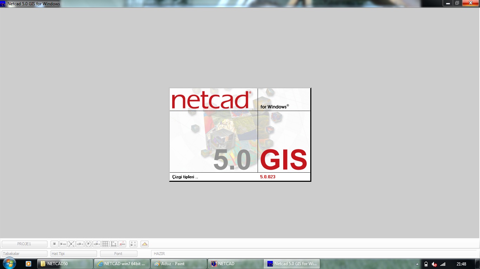Screen dimensions: 480x269
Task: Click the HAZIR status field
Action: (x=314, y=254)
